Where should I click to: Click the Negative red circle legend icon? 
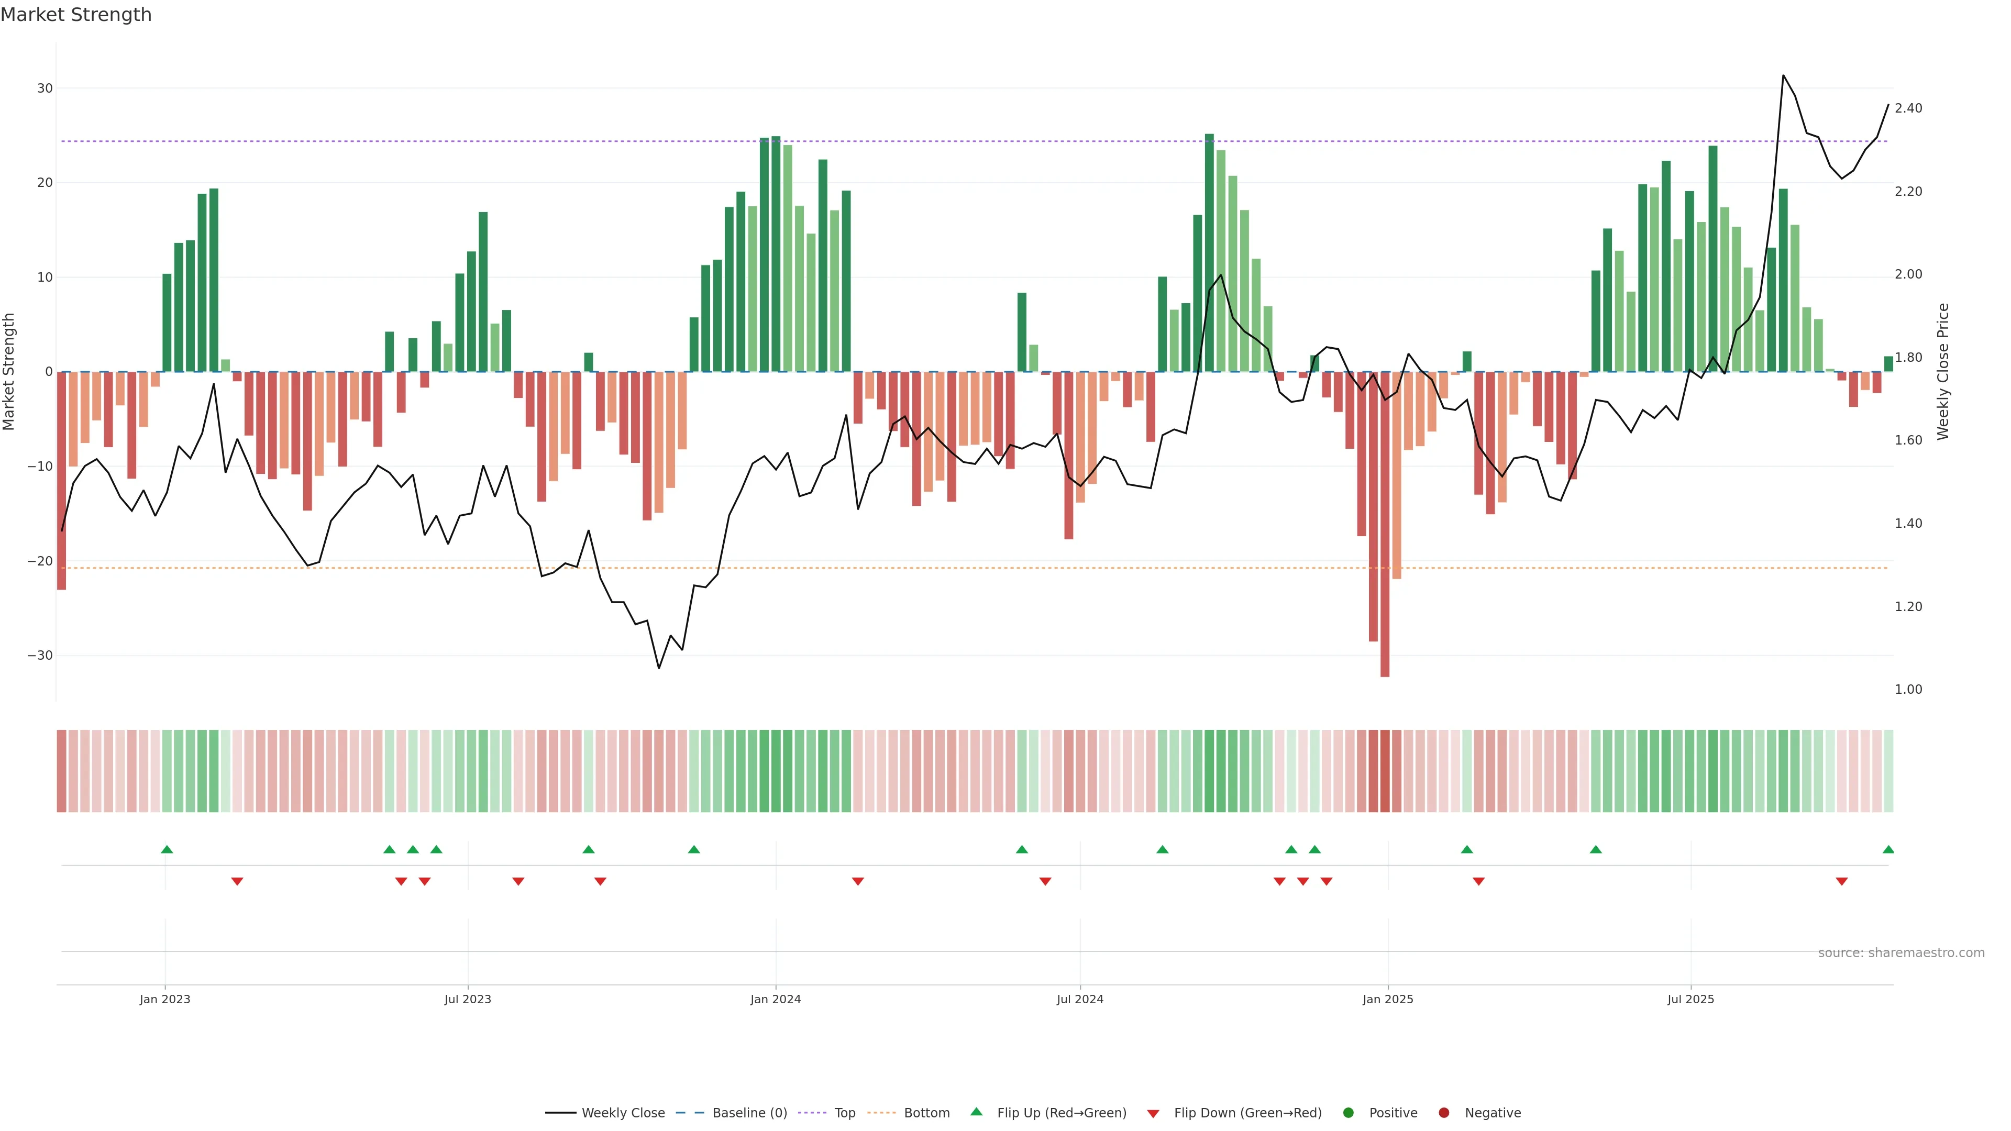pyautogui.click(x=1443, y=1113)
